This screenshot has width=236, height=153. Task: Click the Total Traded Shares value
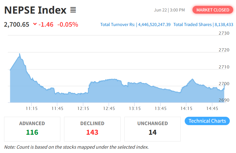point(224,24)
